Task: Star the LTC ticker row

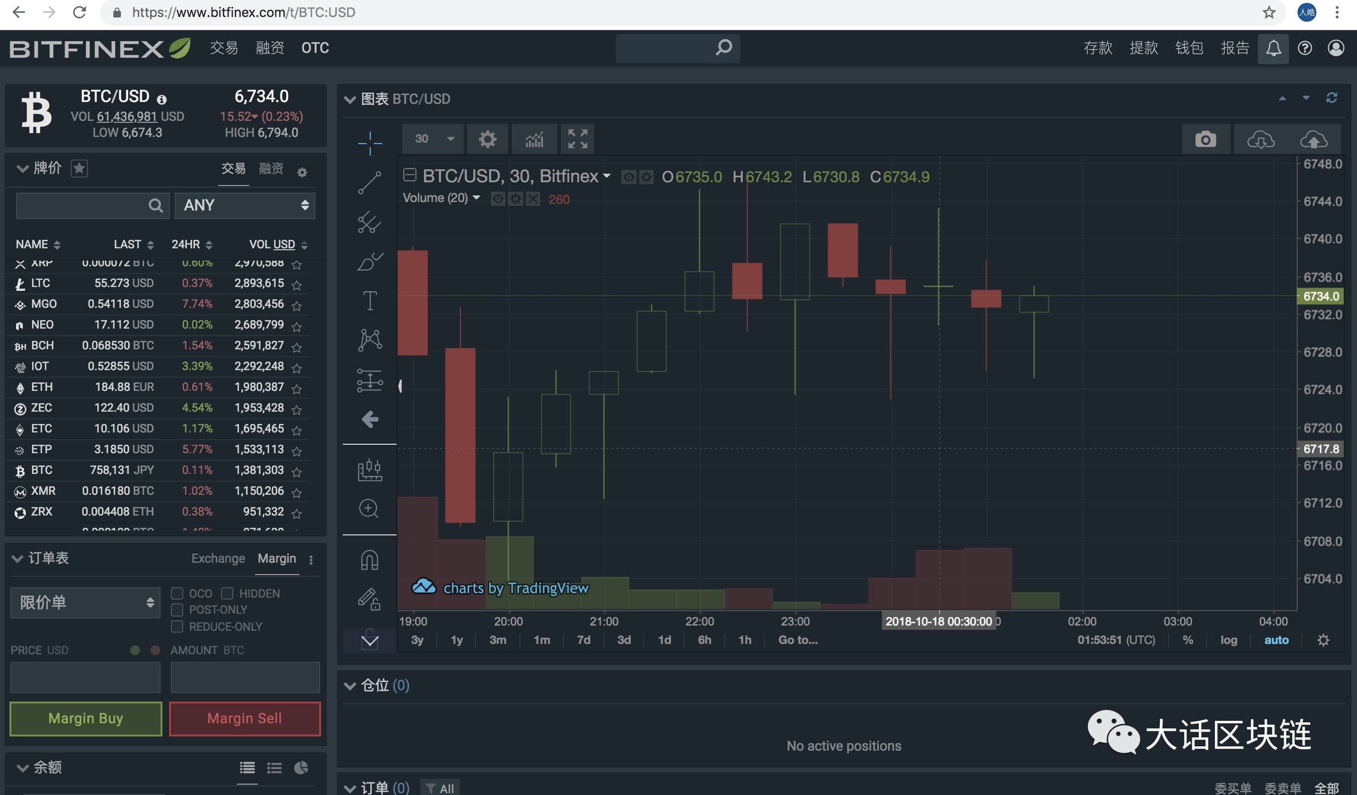Action: pyautogui.click(x=296, y=284)
